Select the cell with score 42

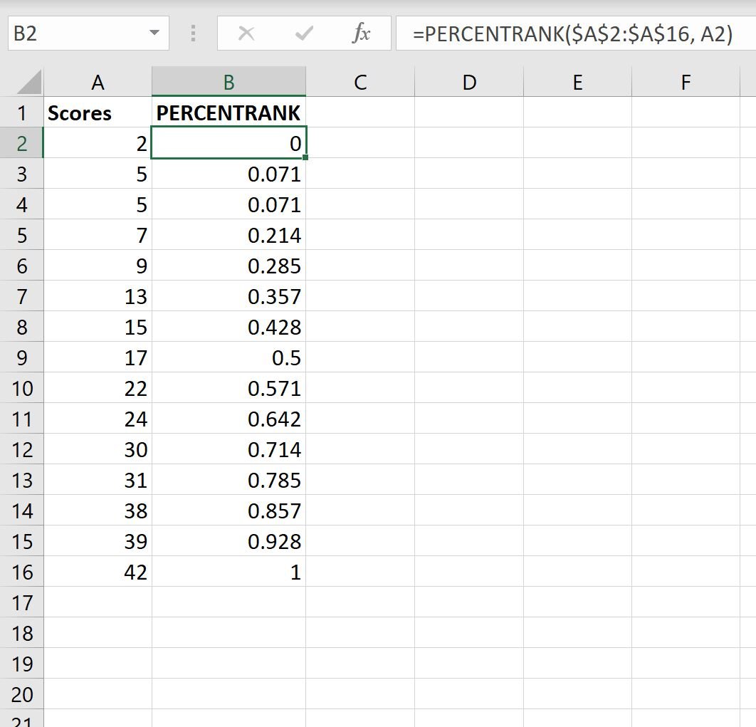click(98, 572)
